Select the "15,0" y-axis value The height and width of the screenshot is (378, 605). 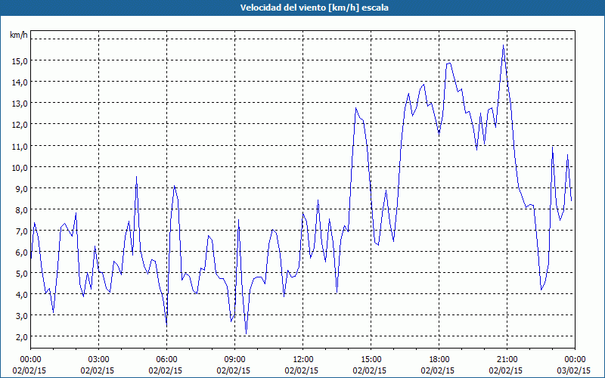tap(20, 60)
